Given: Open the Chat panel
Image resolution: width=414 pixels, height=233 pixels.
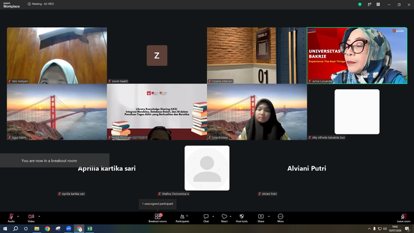Looking at the screenshot, I should (206, 218).
